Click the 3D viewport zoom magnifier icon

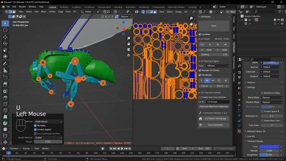(129, 38)
